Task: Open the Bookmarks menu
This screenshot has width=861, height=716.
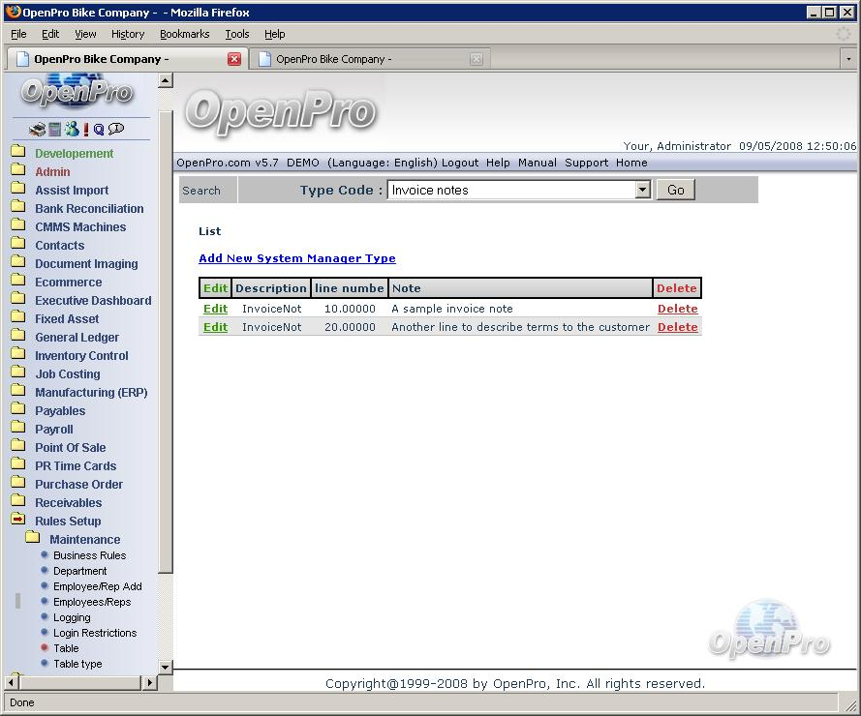Action: (184, 34)
